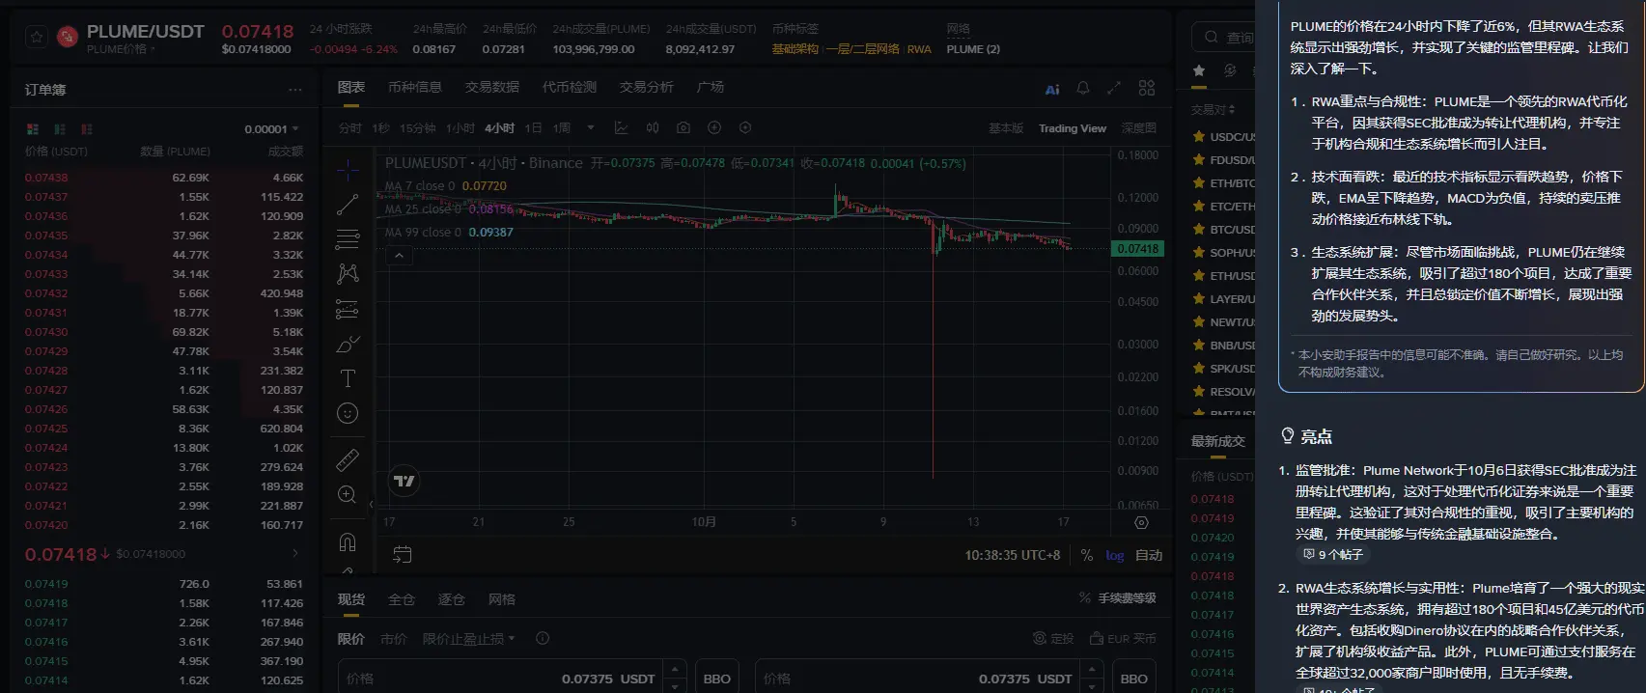
Task: Switch to 逐仓 isolated tab
Action: pyautogui.click(x=452, y=599)
